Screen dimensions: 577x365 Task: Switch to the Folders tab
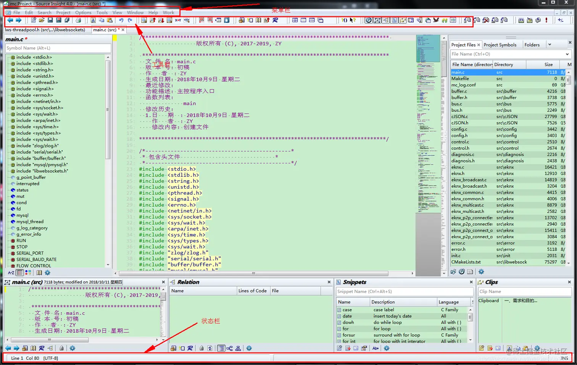pyautogui.click(x=532, y=45)
